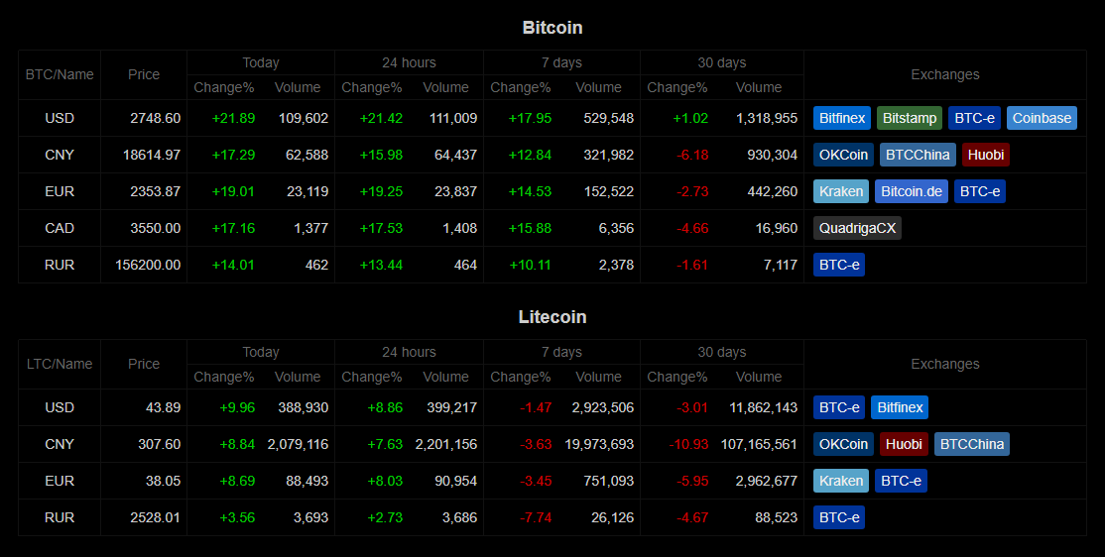
Task: Click Bitcoin table 7 days header
Action: click(561, 62)
